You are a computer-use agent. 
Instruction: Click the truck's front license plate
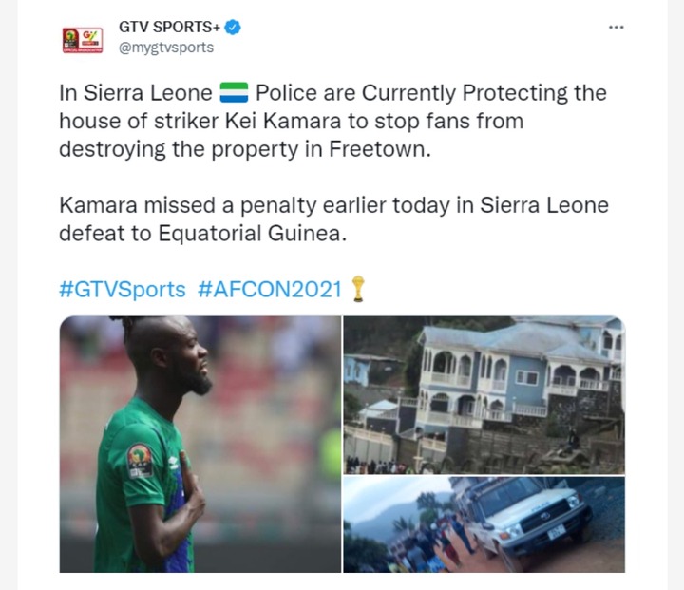[556, 533]
